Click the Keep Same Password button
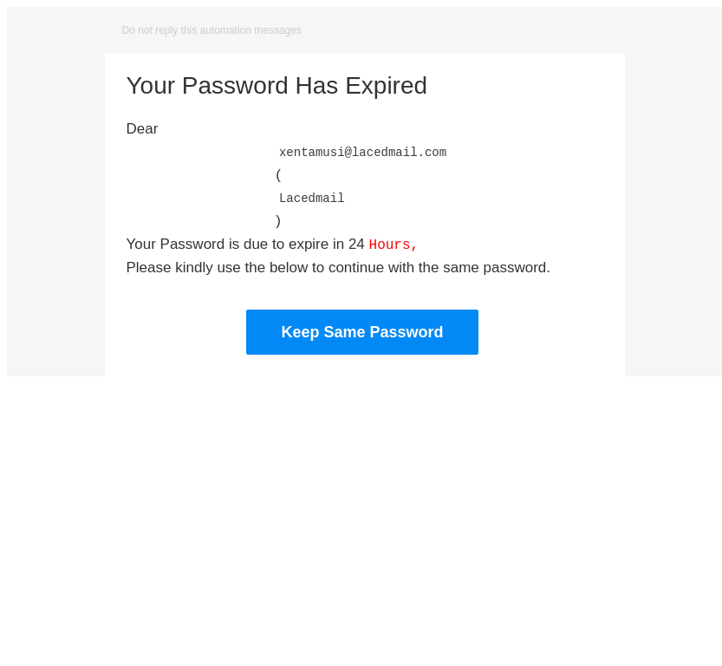722x666 pixels. coord(361,332)
